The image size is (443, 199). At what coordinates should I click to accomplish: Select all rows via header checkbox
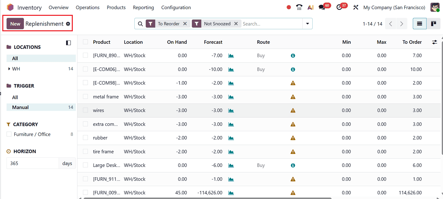point(84,42)
